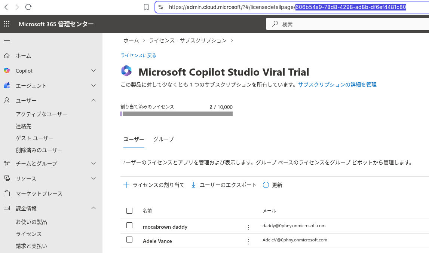The height and width of the screenshot is (253, 429).
Task: Click the magnifier icon in search box
Action: (275, 24)
